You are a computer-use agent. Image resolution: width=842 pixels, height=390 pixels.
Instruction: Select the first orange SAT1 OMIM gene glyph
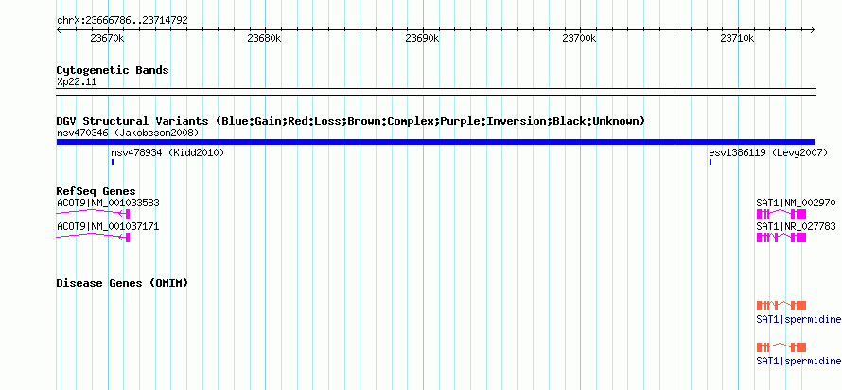(781, 306)
